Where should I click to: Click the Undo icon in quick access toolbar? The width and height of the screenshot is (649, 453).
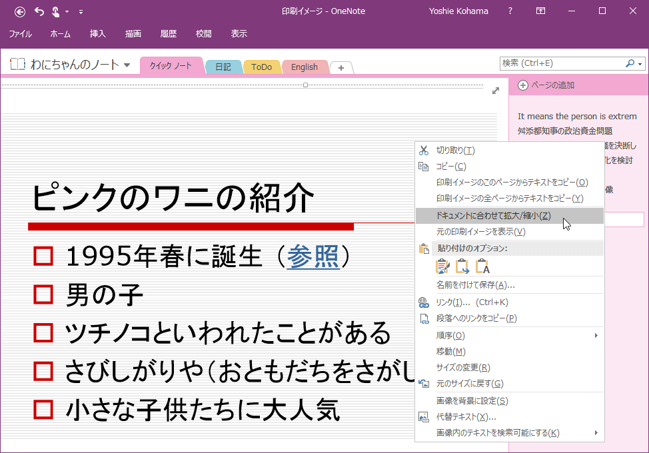(39, 11)
